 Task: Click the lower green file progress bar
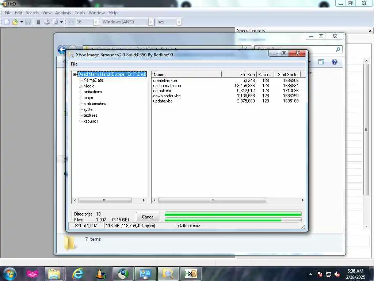coord(233,220)
